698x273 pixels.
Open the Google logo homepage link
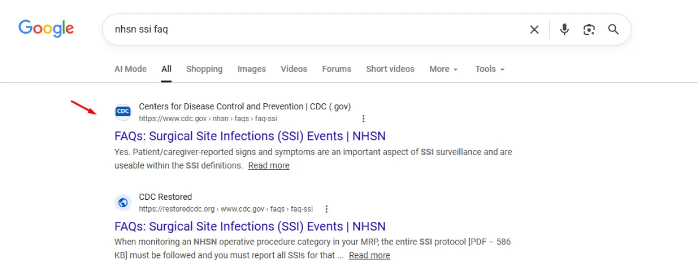point(46,28)
